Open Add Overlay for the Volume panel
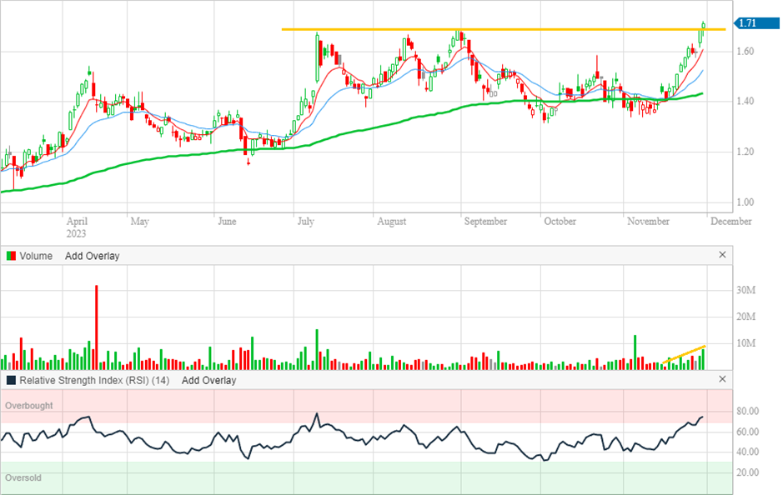783x495 pixels. 92,256
